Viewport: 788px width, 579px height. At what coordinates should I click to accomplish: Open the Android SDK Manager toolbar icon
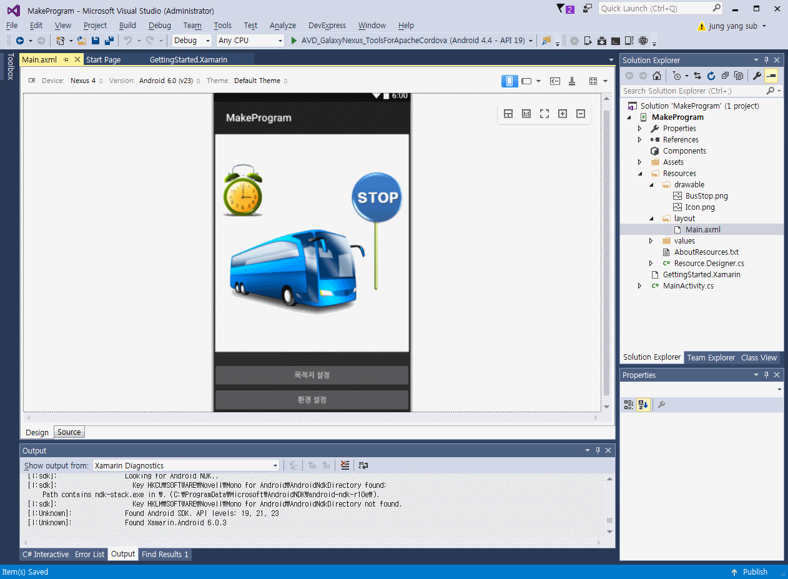click(x=601, y=41)
